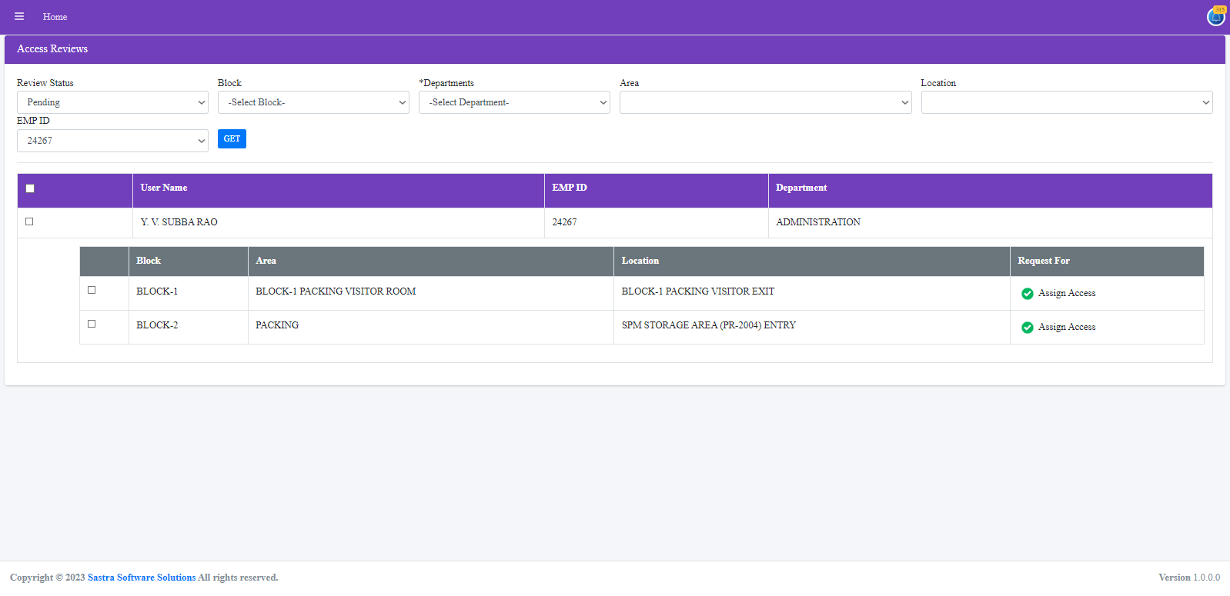Screen dimensions: 1230x596
Task: Open the Location dropdown
Action: [1066, 102]
